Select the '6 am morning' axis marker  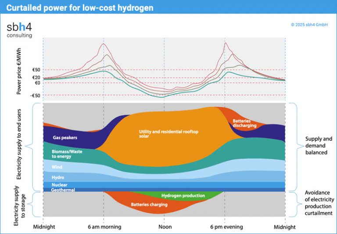104,227
